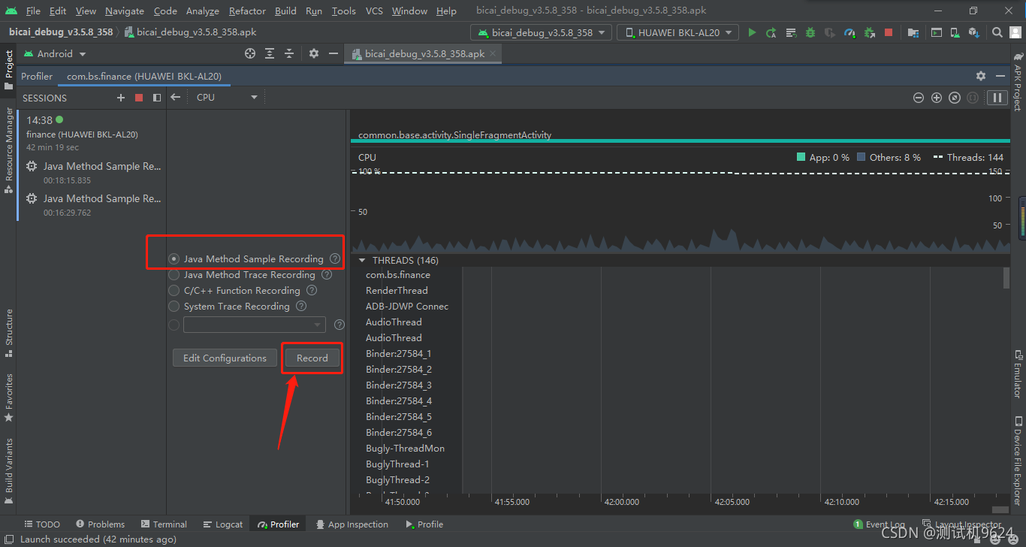This screenshot has width=1026, height=547.
Task: Zoom out the profiler timeline
Action: click(x=918, y=98)
